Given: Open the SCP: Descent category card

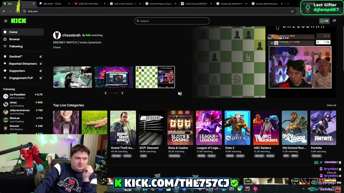Looking at the screenshot, I should (x=152, y=128).
